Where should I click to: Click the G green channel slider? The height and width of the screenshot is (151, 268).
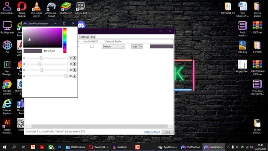tap(46, 64)
